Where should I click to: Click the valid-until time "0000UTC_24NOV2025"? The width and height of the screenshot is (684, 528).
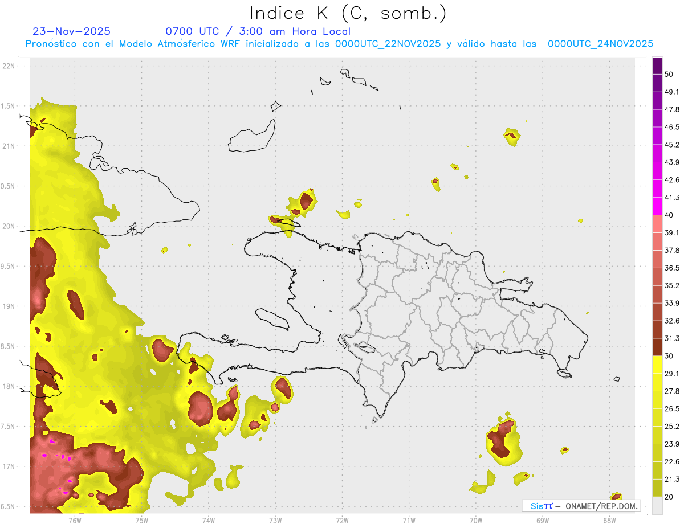point(600,44)
